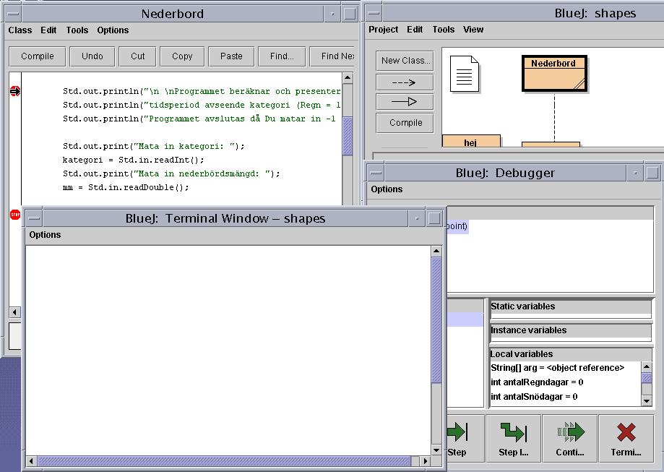664x472 pixels.
Task: Click the Terminal vertical scrollbar down arrow
Action: point(436,450)
